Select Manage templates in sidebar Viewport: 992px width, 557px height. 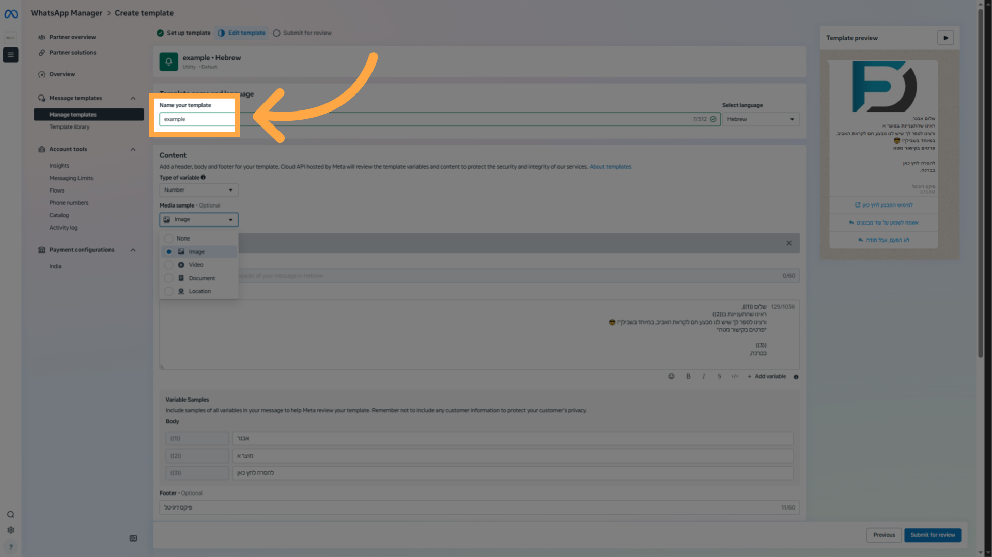click(x=89, y=115)
